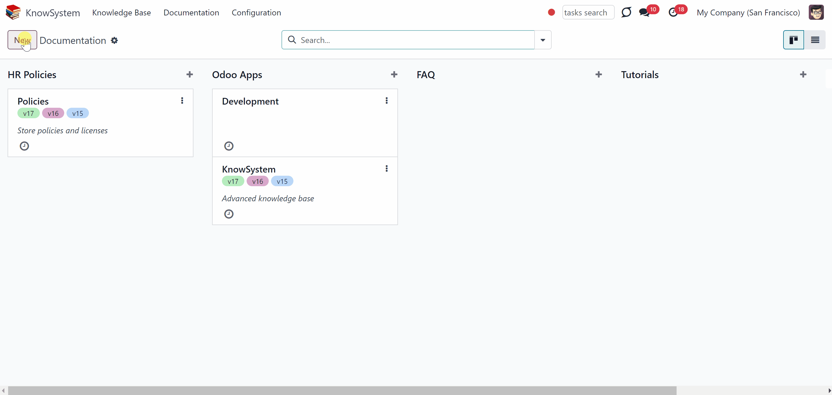
Task: Switch to List view
Action: pos(815,40)
